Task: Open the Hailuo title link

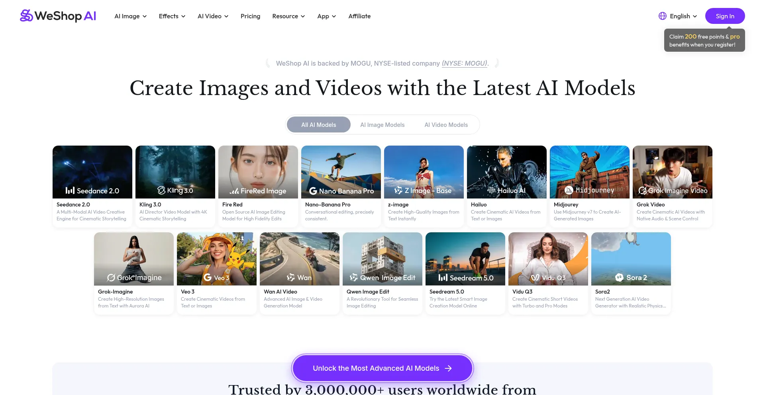Action: click(479, 204)
